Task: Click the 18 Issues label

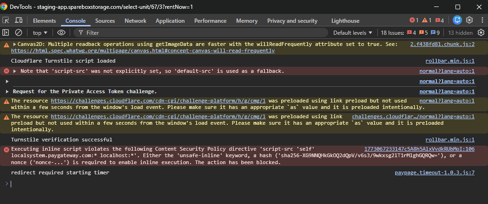Action: (392, 32)
